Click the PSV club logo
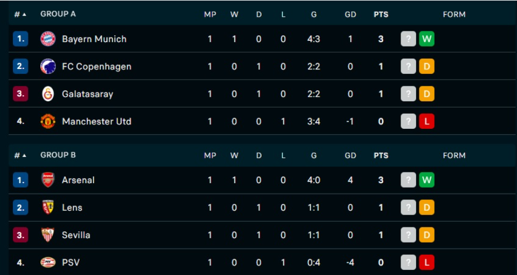This screenshot has width=517, height=275. click(x=48, y=262)
